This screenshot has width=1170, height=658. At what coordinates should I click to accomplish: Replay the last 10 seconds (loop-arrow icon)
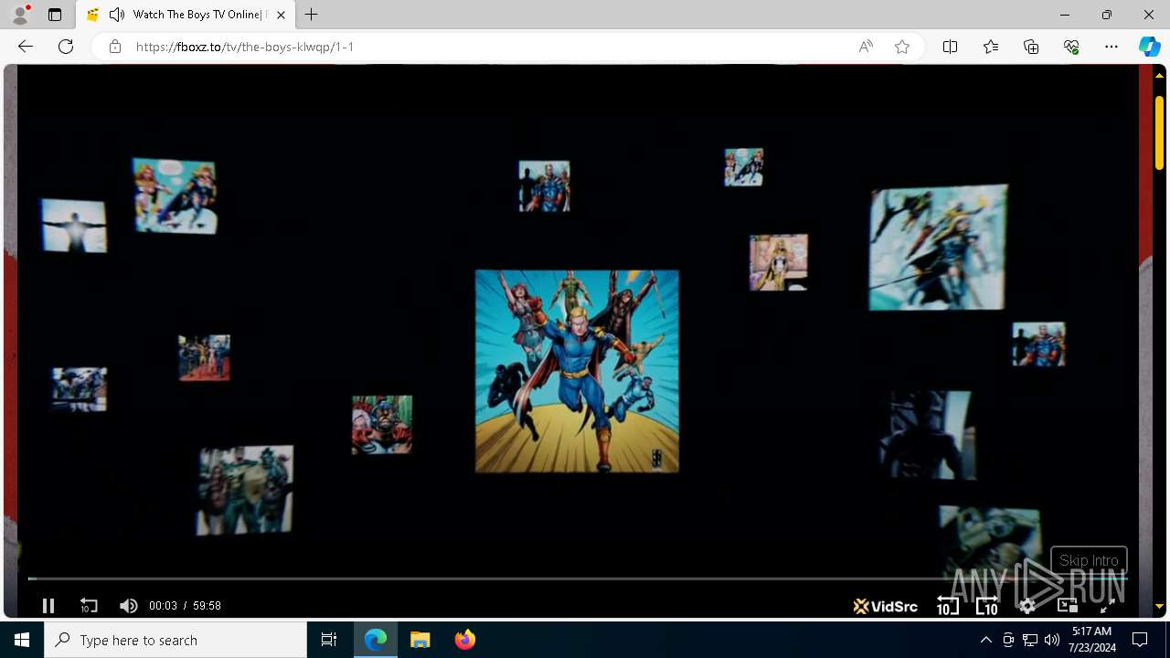pyautogui.click(x=89, y=605)
